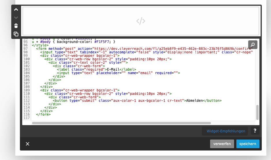Click the vertical scrollbar thumb of the code editor

[x=257, y=112]
